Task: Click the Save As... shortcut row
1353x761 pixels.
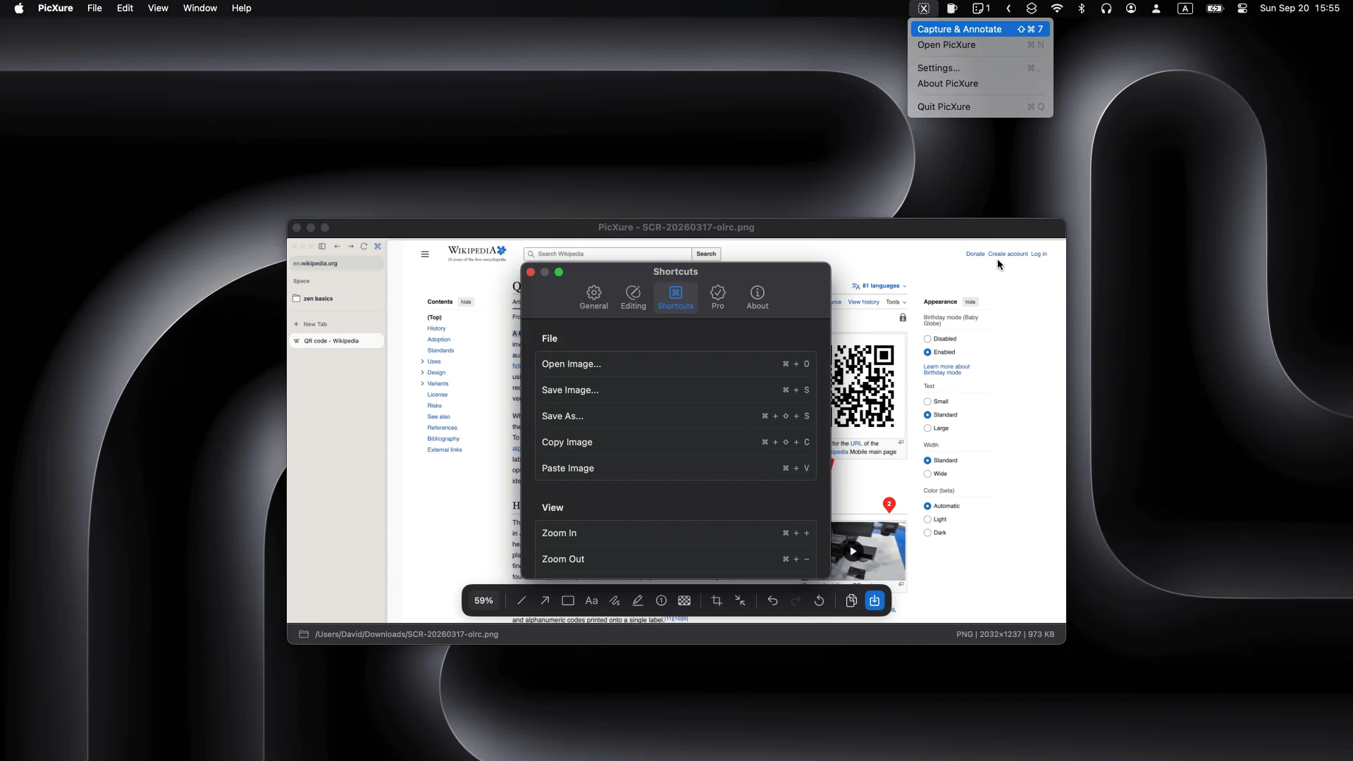Action: point(675,416)
